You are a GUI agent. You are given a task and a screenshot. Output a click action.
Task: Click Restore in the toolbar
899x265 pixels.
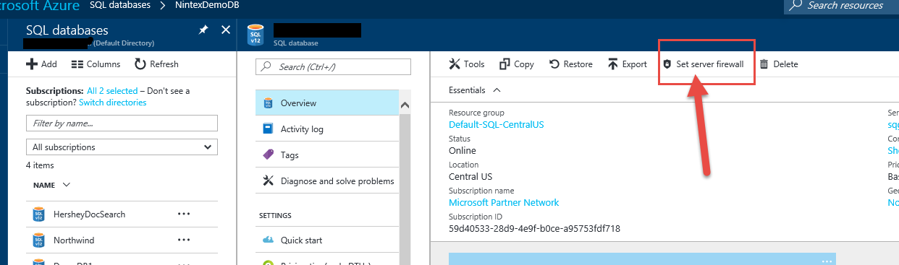(x=571, y=64)
